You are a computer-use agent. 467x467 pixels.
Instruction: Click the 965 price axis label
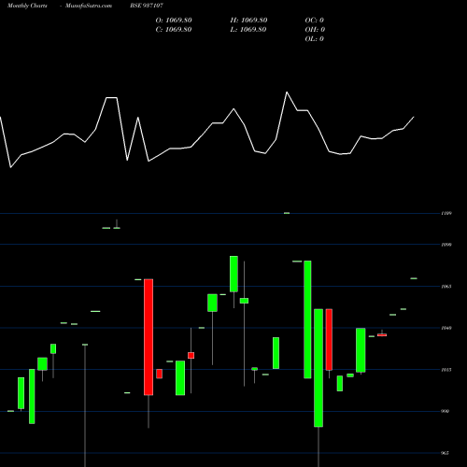(x=446, y=453)
